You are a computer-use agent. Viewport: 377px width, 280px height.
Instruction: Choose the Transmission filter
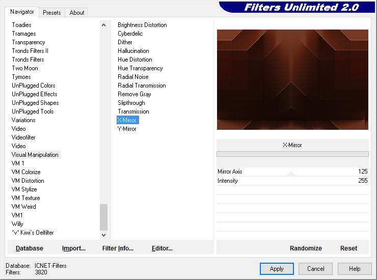pos(133,111)
